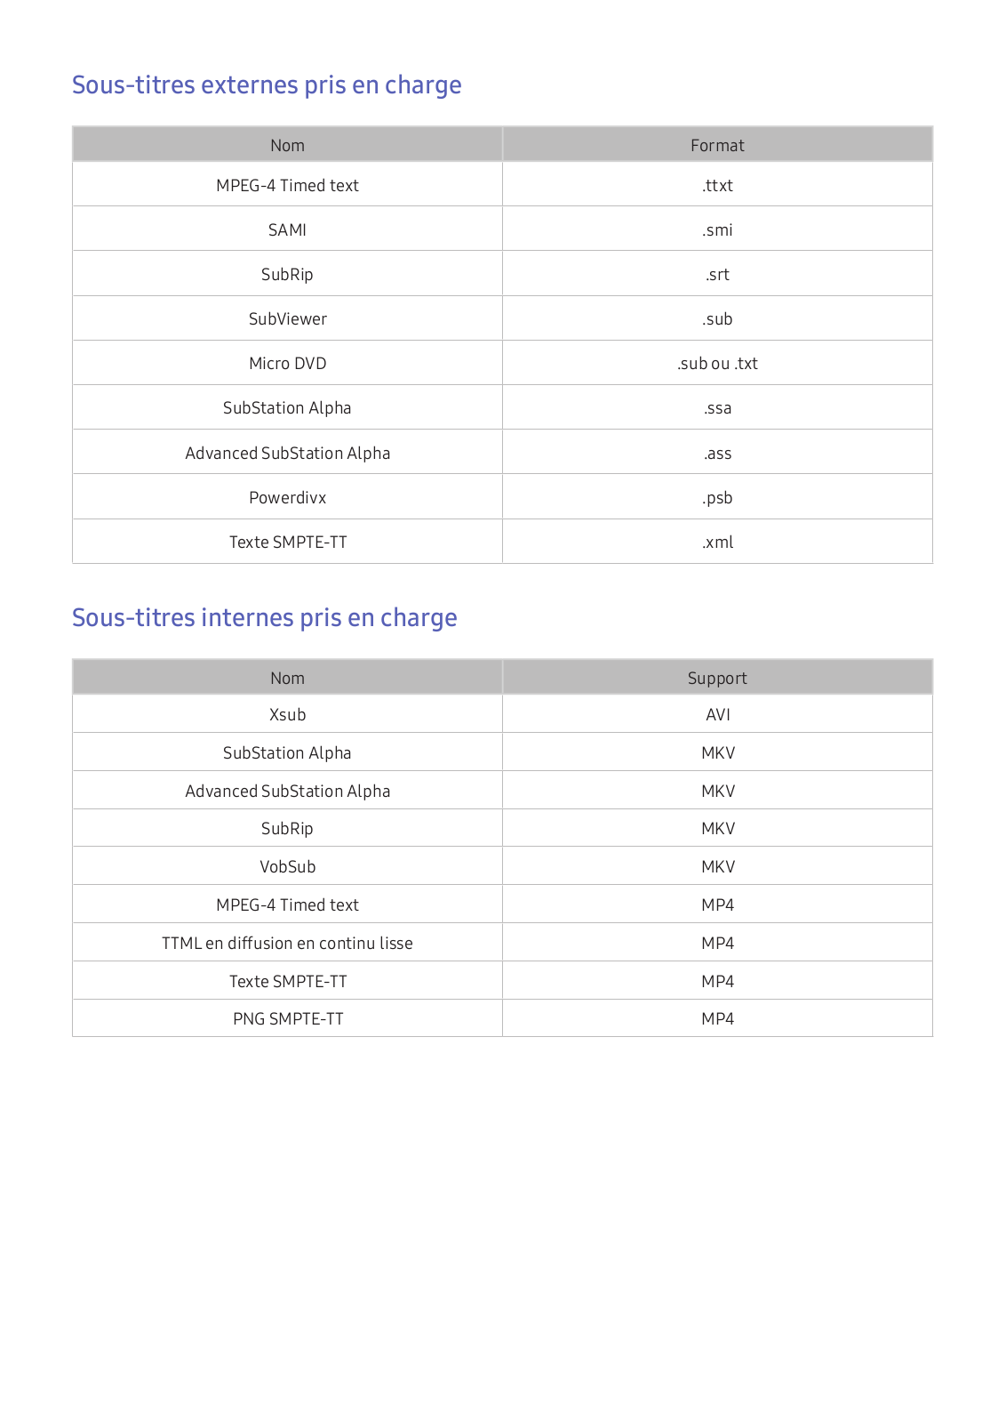Screen dimensions: 1006x1423
Task: Select the 'SAMI' table cell
Action: (x=287, y=229)
